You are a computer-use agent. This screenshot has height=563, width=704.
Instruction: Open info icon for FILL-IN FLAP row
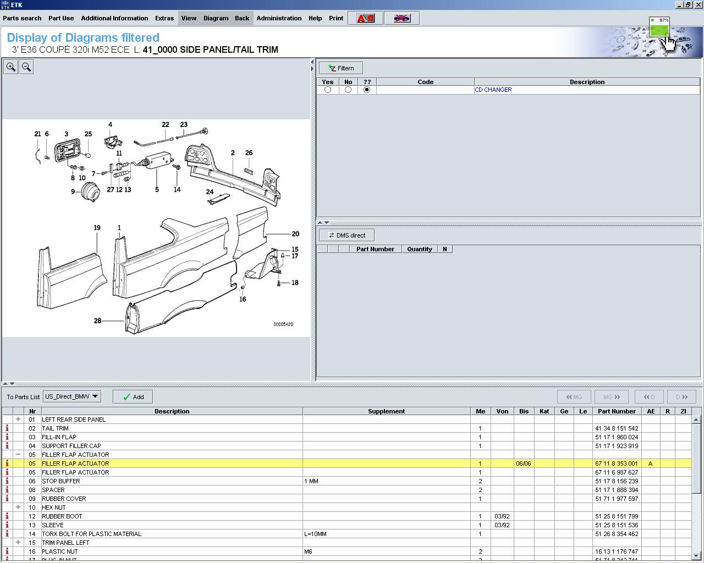tap(7, 437)
